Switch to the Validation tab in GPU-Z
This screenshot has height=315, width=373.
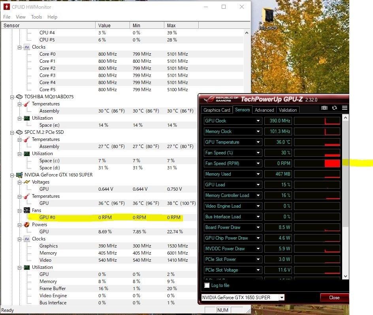288,110
